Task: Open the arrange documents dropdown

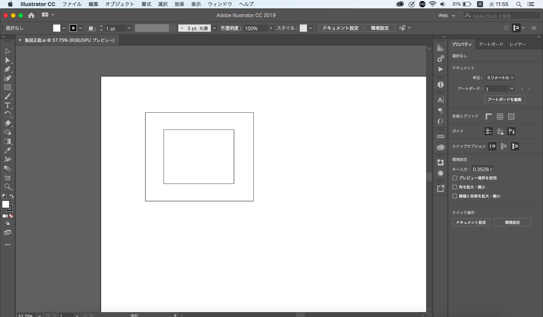Action: pos(48,15)
